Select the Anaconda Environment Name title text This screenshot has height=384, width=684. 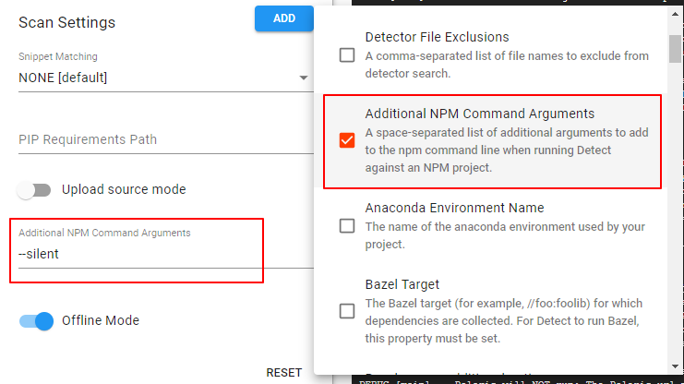click(454, 208)
